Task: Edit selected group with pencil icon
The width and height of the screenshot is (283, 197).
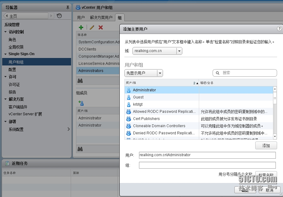Action: click(92, 27)
